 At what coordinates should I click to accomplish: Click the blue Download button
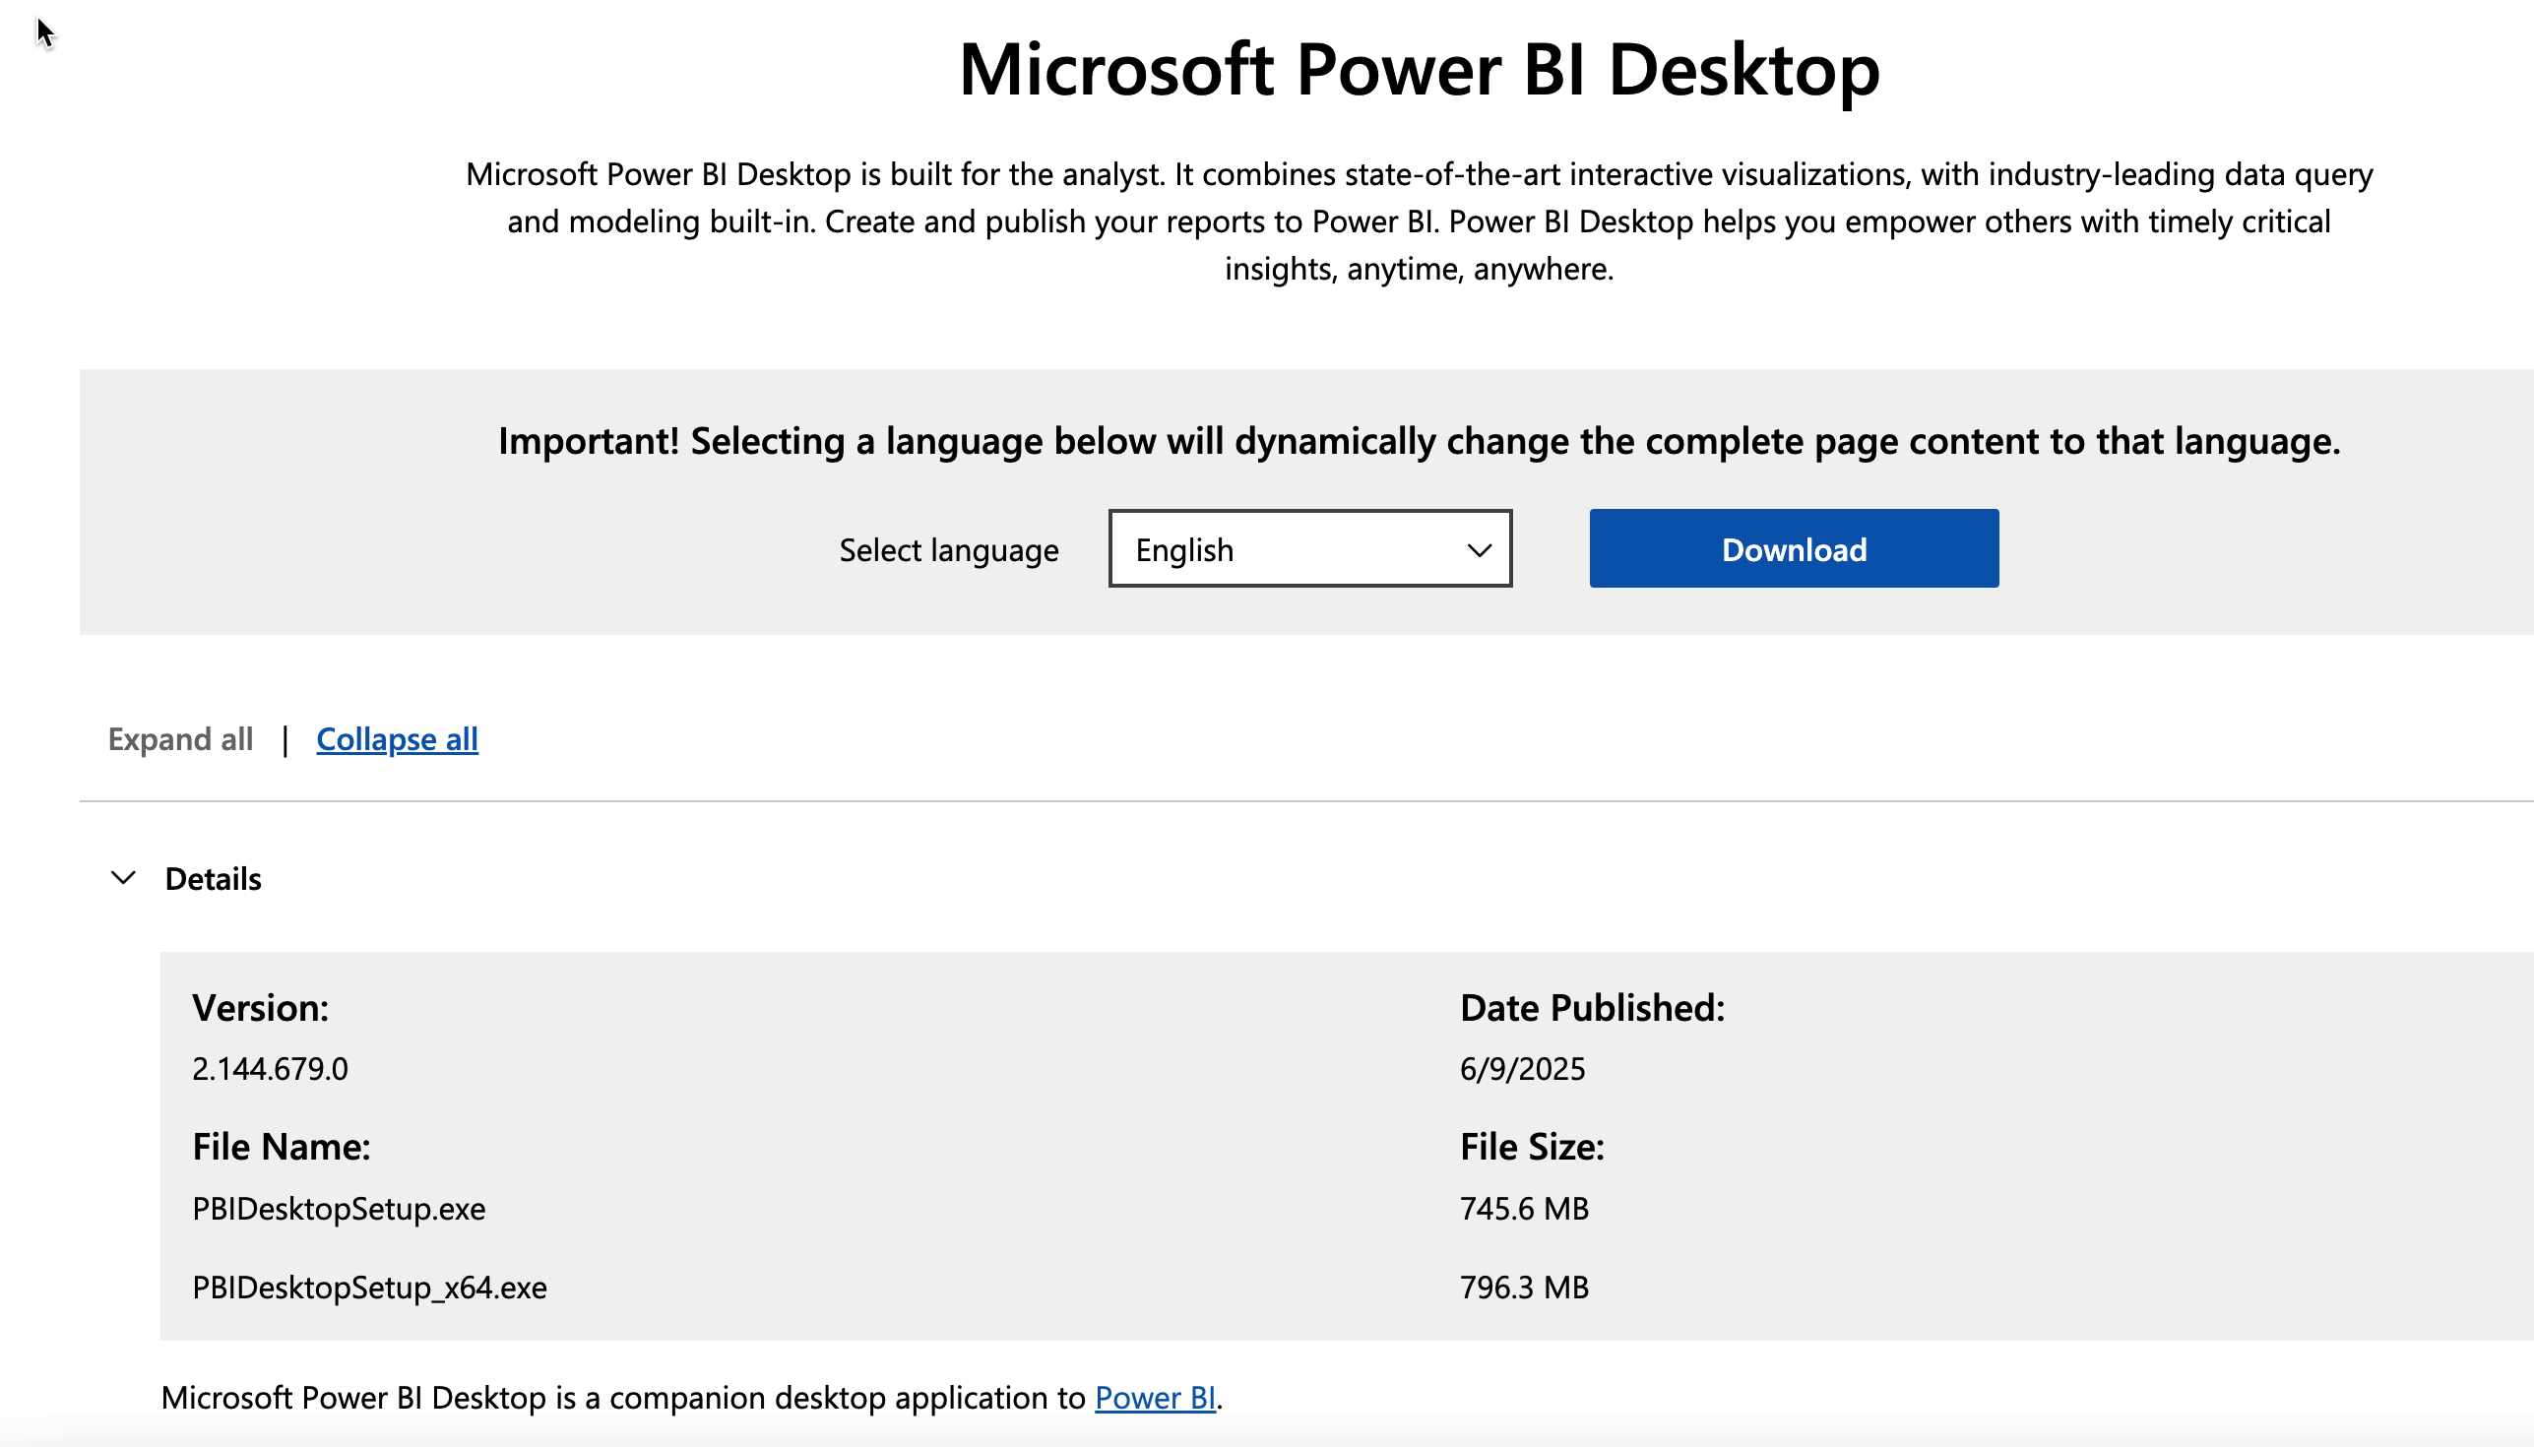click(x=1793, y=548)
